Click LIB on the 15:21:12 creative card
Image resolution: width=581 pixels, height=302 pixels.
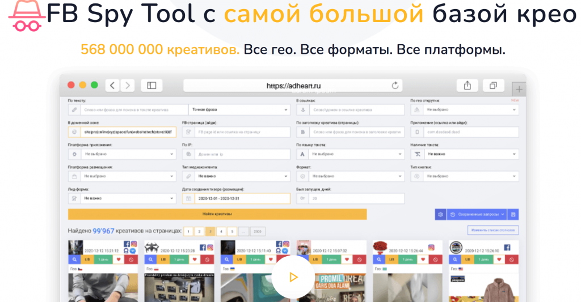pyautogui.click(x=87, y=260)
